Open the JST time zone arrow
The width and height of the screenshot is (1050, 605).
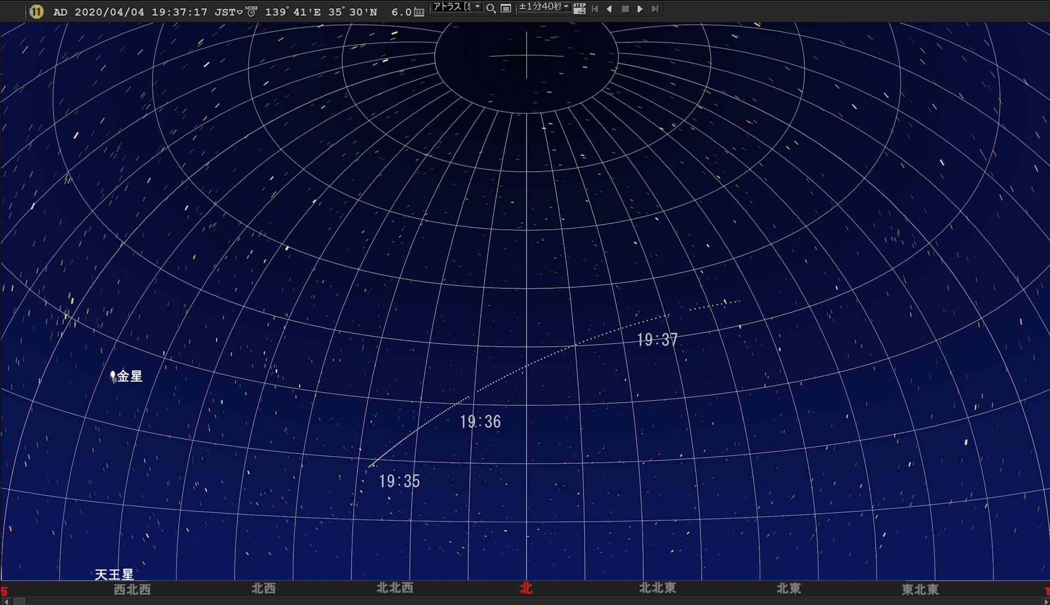(240, 13)
